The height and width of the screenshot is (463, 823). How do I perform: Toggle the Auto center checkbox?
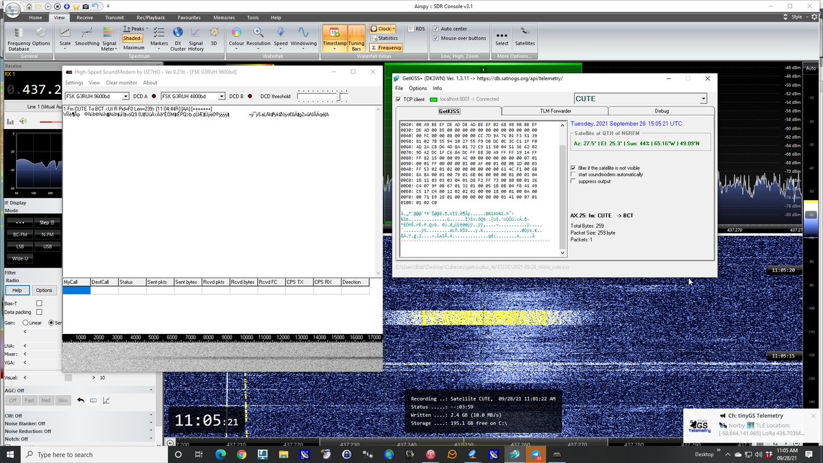pos(436,29)
